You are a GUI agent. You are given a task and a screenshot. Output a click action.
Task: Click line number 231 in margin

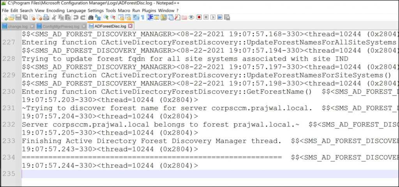click(9, 108)
